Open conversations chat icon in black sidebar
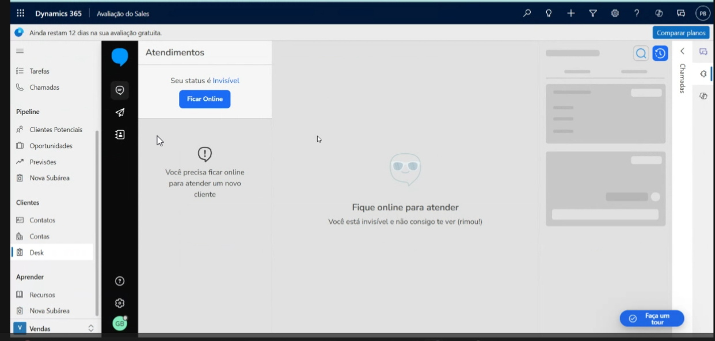This screenshot has height=341, width=715. [x=120, y=90]
